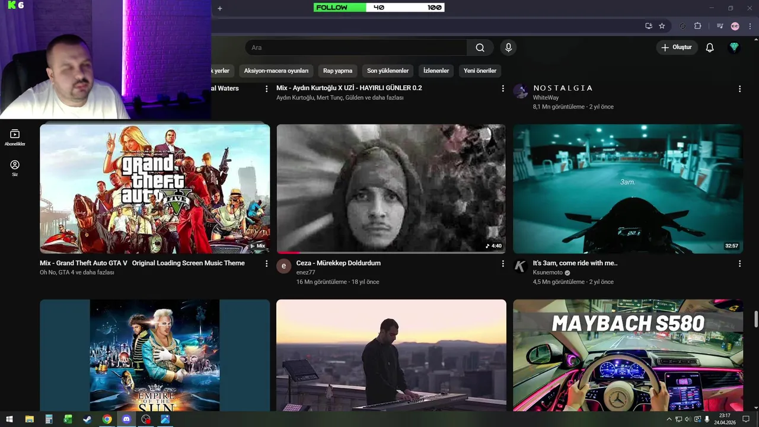This screenshot has height=427, width=759.
Task: Open the Ksunemoto channel avatar
Action: pos(521,266)
